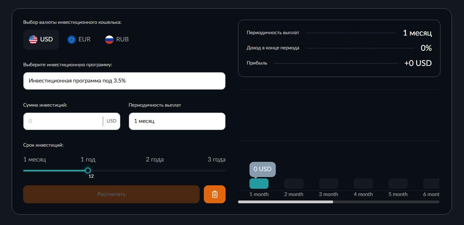Open the payout frequency dropdown
Image resolution: width=464 pixels, height=225 pixels.
177,121
